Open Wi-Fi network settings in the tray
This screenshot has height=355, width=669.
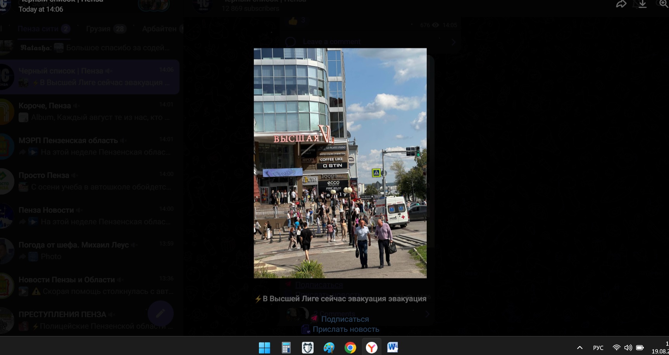tap(616, 348)
